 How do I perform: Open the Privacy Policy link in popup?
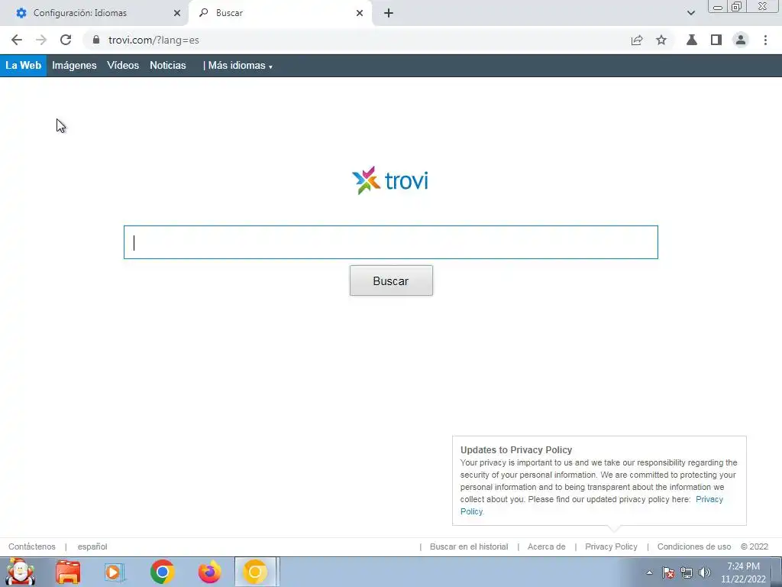click(709, 499)
